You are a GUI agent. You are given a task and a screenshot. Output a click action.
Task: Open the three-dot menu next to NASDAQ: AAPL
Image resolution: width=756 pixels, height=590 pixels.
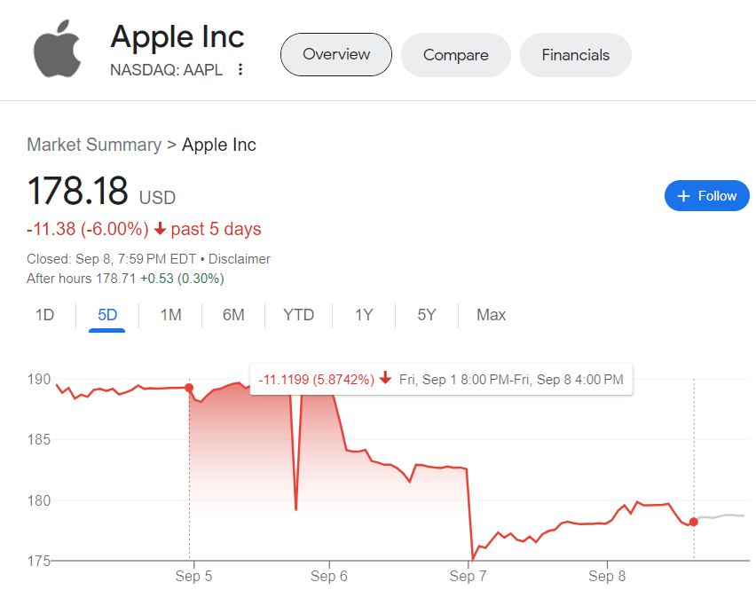pos(240,69)
